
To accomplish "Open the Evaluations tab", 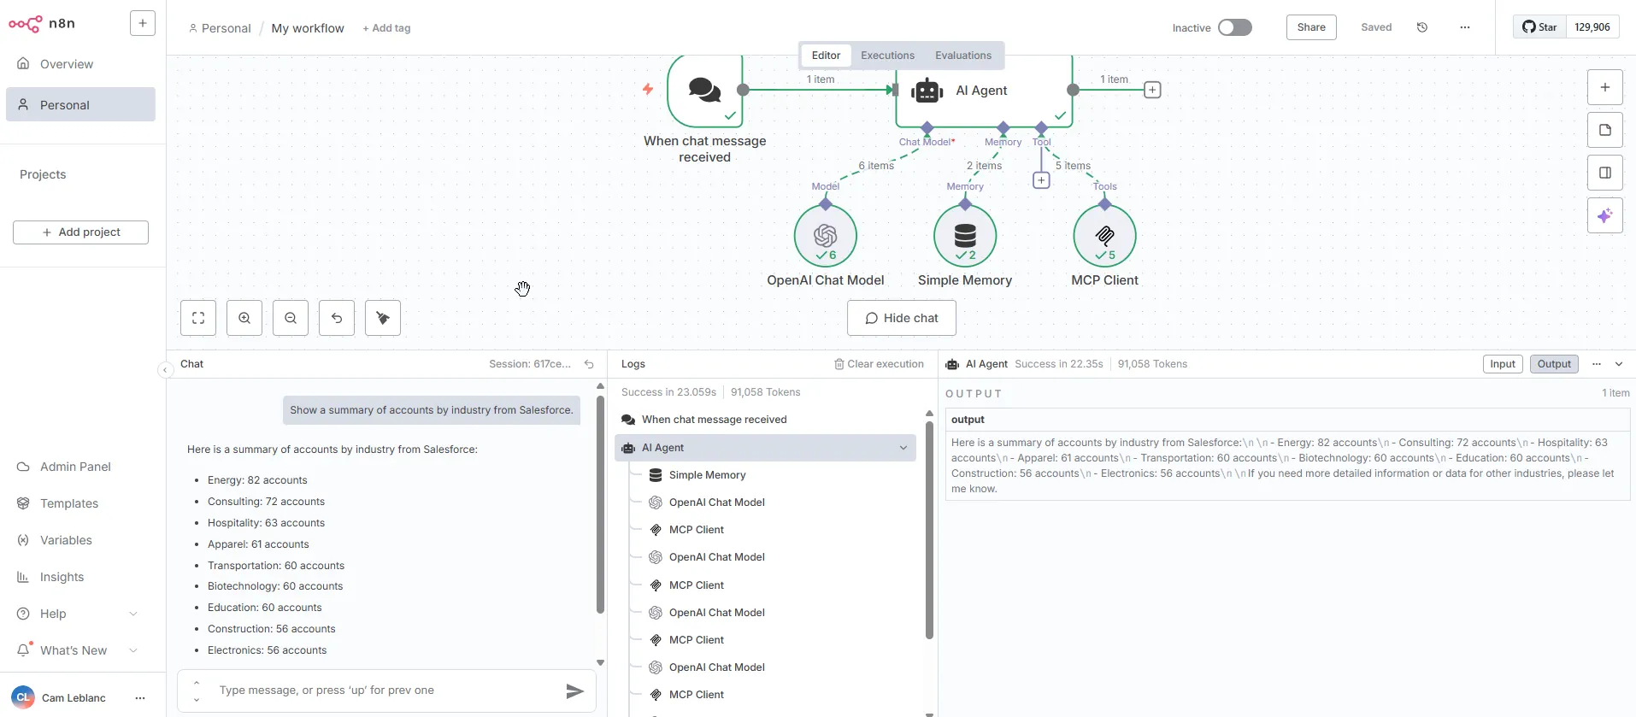I will click(962, 56).
